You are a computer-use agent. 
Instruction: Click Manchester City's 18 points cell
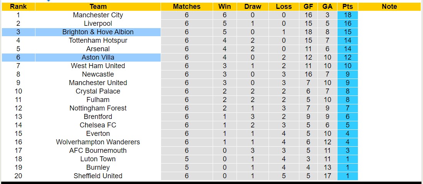point(347,15)
